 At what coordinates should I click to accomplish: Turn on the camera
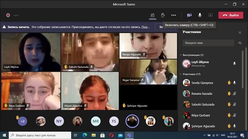(189, 15)
